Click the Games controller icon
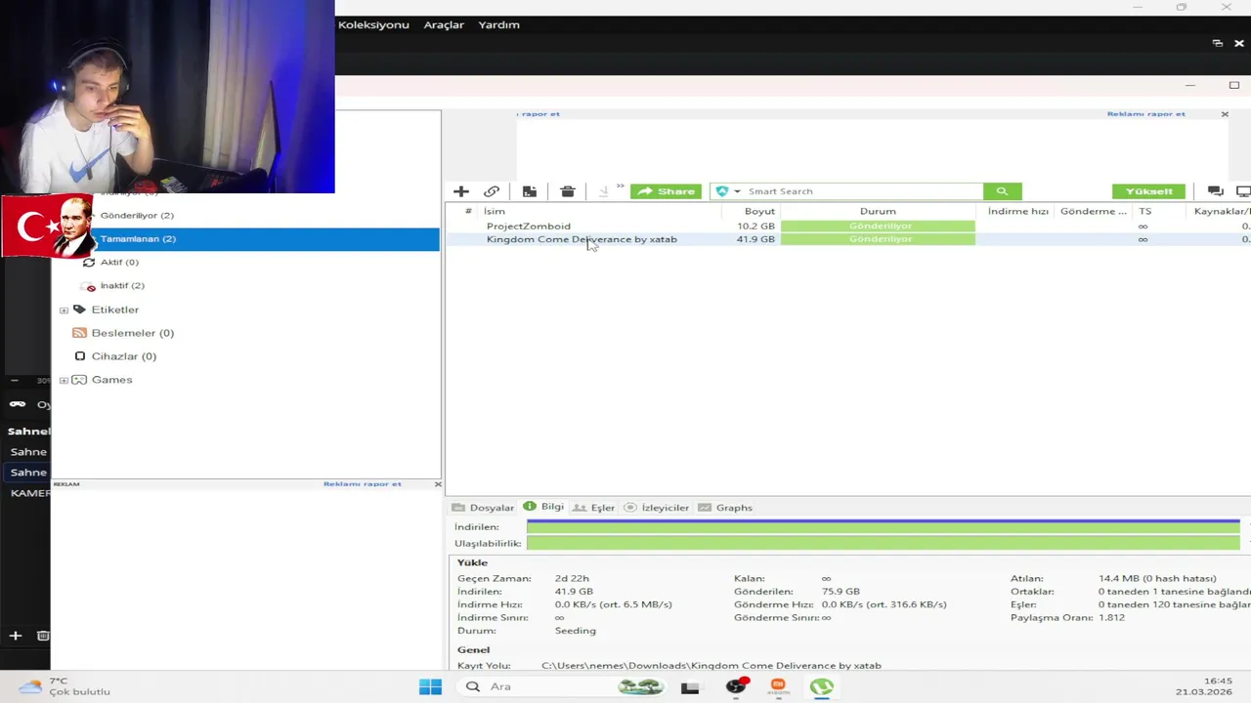This screenshot has height=703, width=1251. click(x=80, y=380)
